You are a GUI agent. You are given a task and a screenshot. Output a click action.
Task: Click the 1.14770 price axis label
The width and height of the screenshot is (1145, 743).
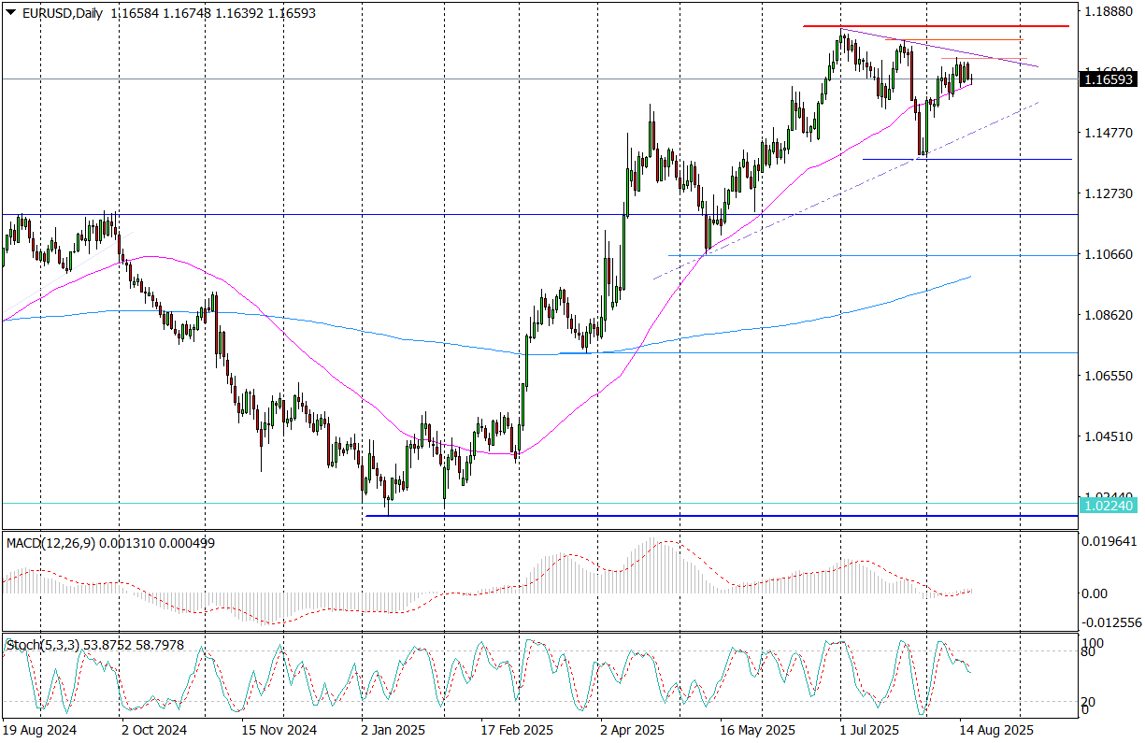pos(1107,133)
